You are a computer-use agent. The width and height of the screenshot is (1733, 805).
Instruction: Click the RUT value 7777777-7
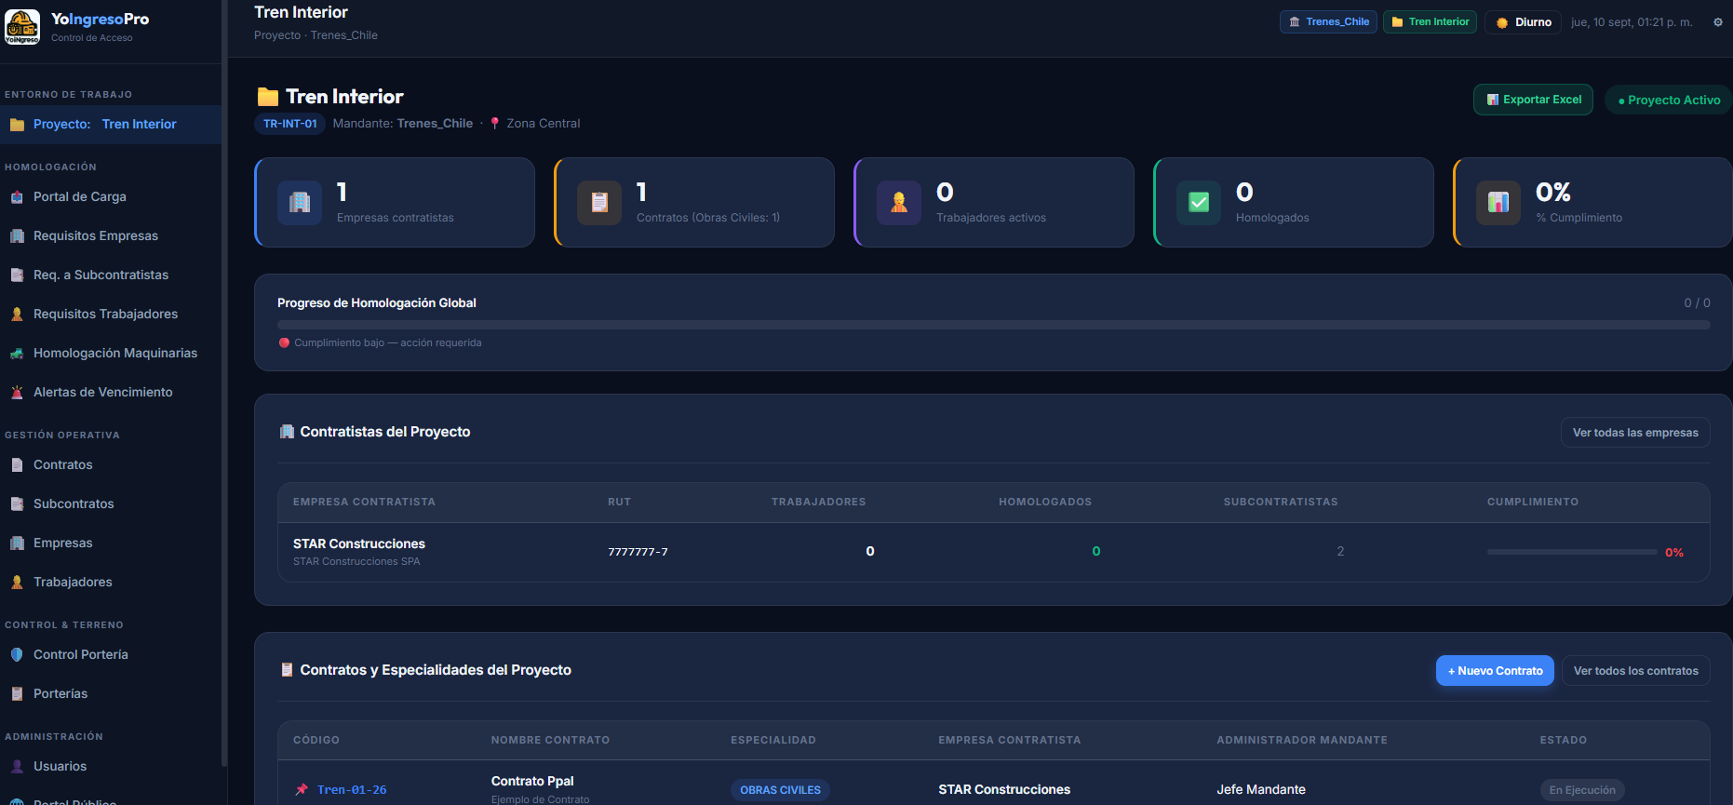click(x=638, y=552)
